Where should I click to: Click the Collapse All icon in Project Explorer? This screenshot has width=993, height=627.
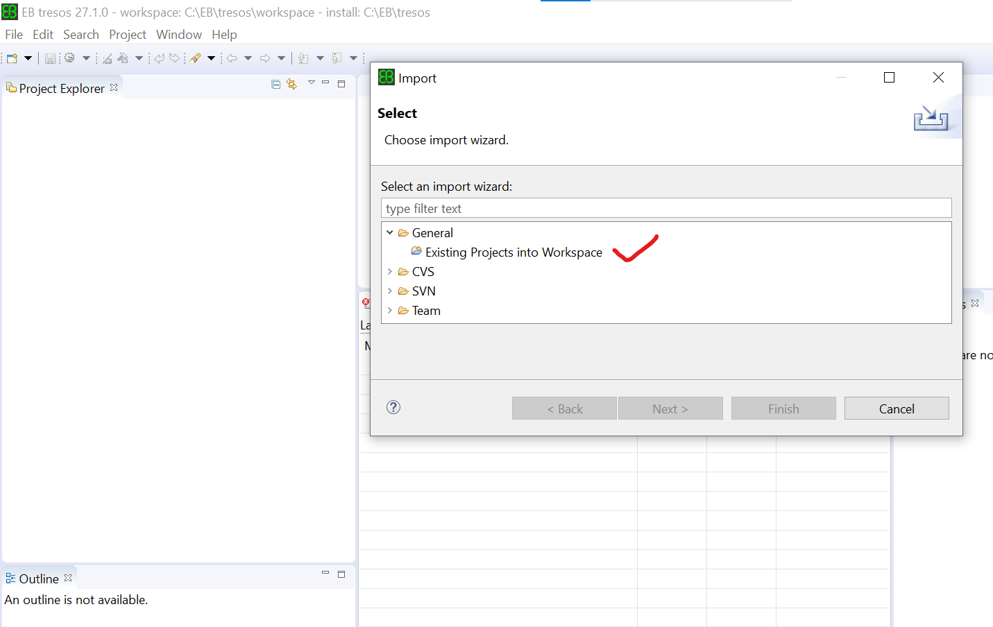(275, 83)
